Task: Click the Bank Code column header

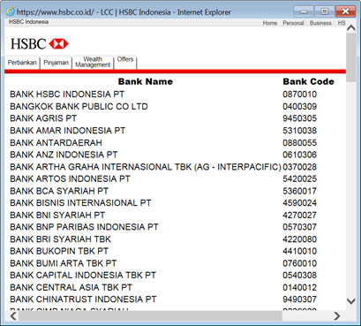Action: pos(308,81)
